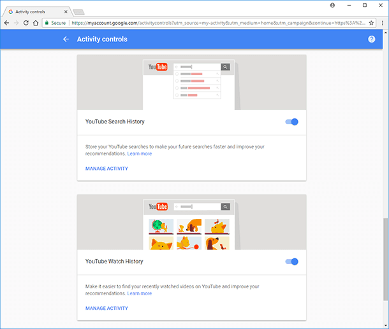Click the "YouTube Watch History" heading

click(114, 262)
